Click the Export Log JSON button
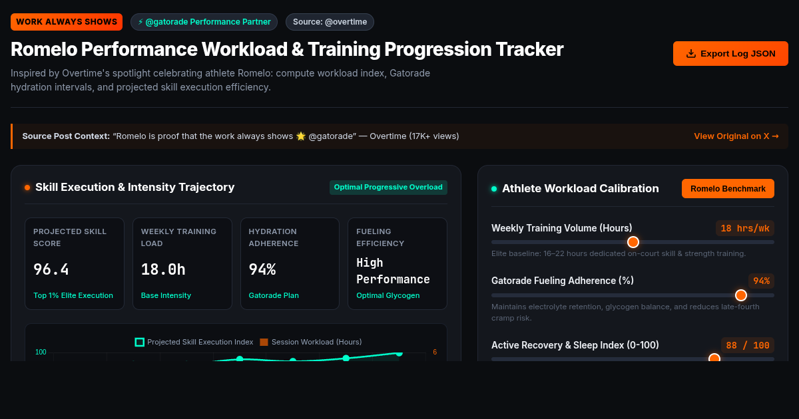Viewport: 799px width, 419px height. (730, 53)
